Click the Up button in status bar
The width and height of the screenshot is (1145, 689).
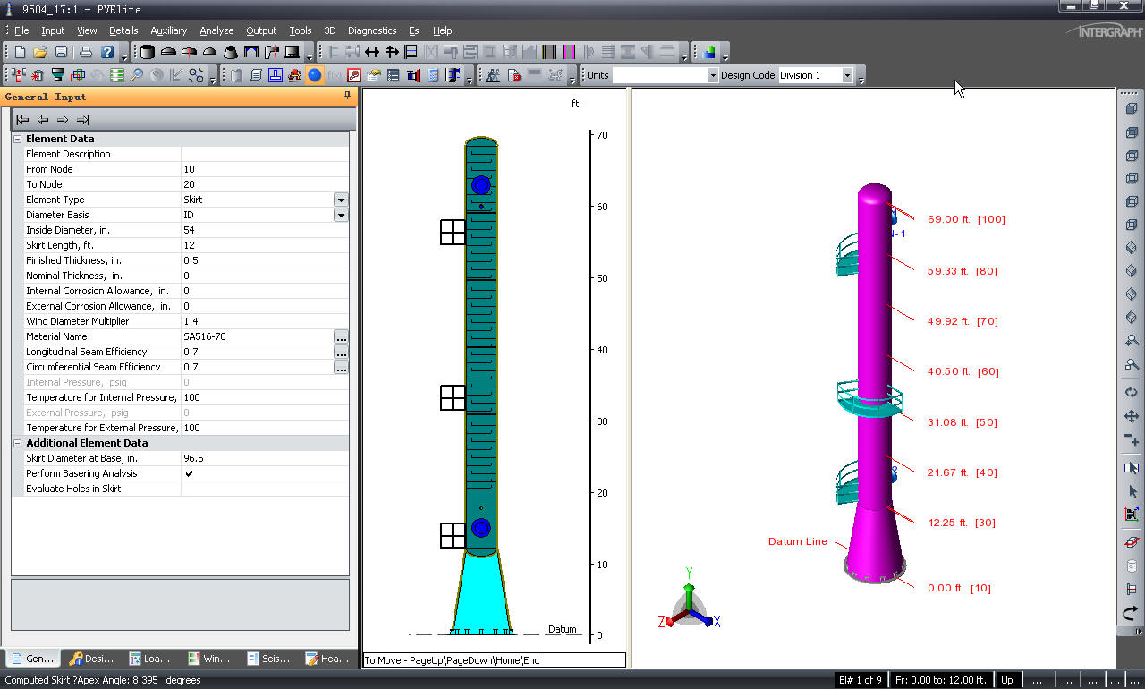(x=1007, y=680)
